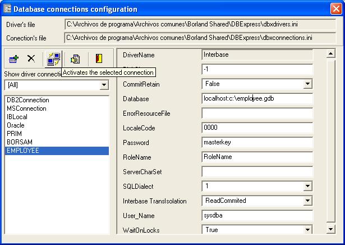Click the empty ServerCharSet field
345x245 pixels.
[x=257, y=171]
